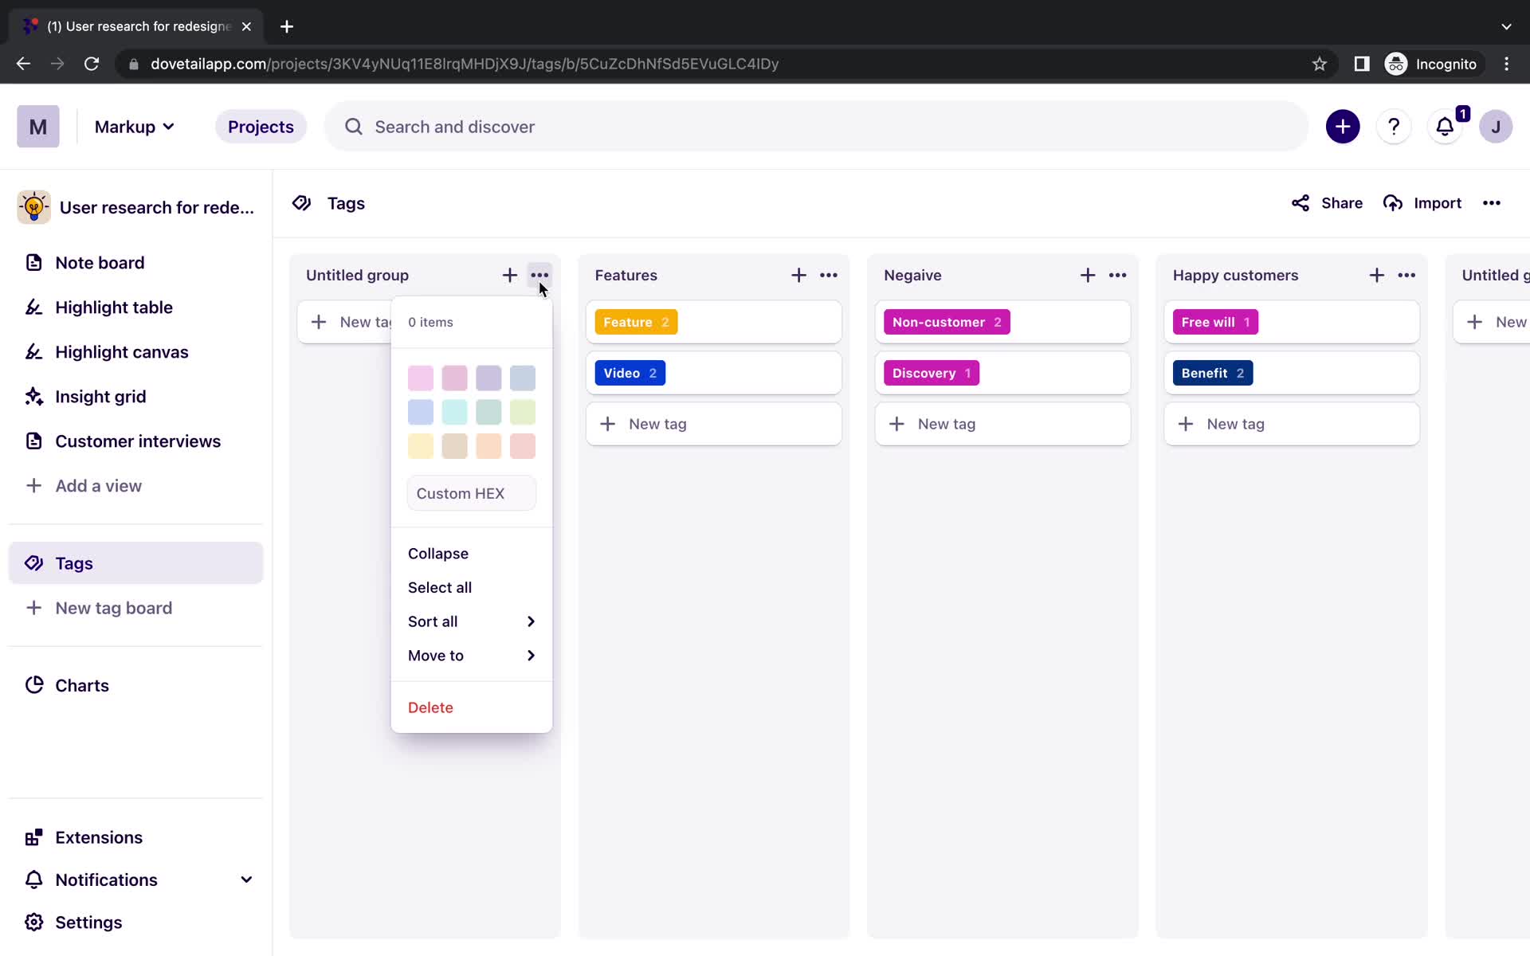Screen dimensions: 1530x956
Task: Expand Sort all submenu arrow
Action: point(531,620)
